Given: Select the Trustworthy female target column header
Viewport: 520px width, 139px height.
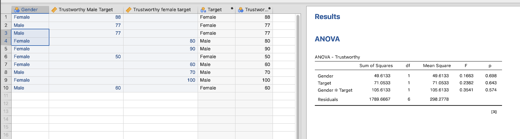Looking at the screenshot, I should click(161, 10).
